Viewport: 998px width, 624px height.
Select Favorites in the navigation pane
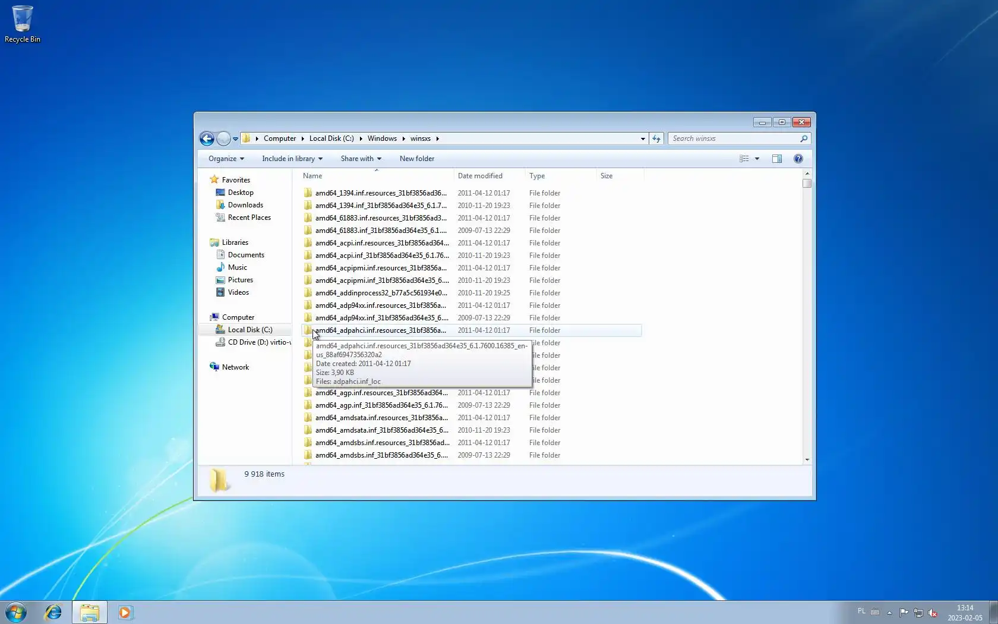tap(236, 180)
